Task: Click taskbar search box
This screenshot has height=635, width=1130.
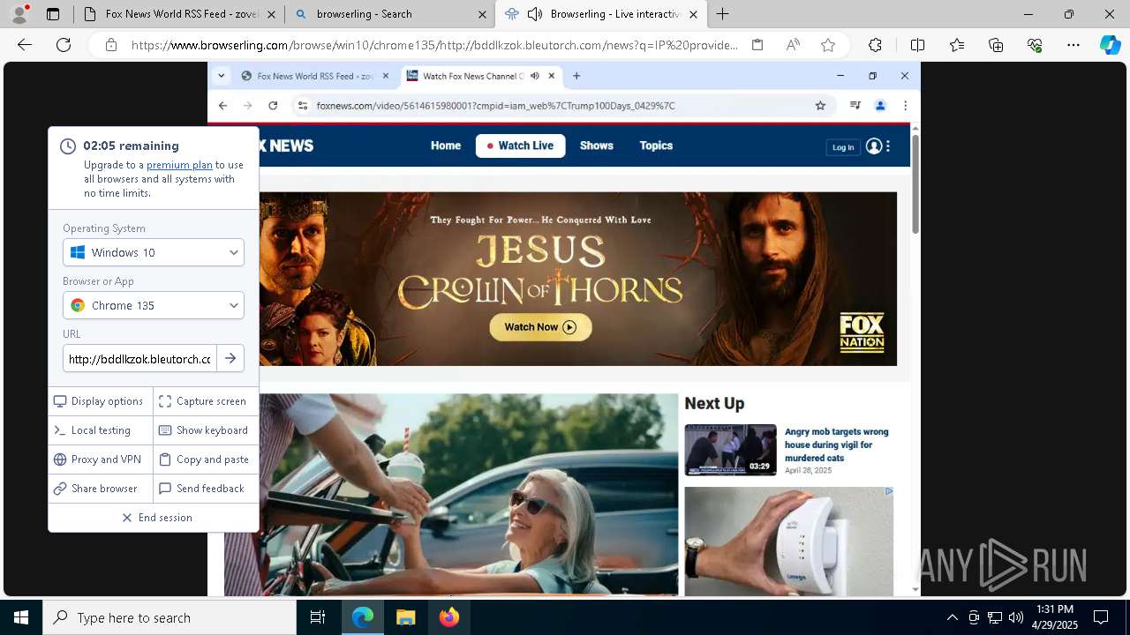Action: tap(169, 617)
